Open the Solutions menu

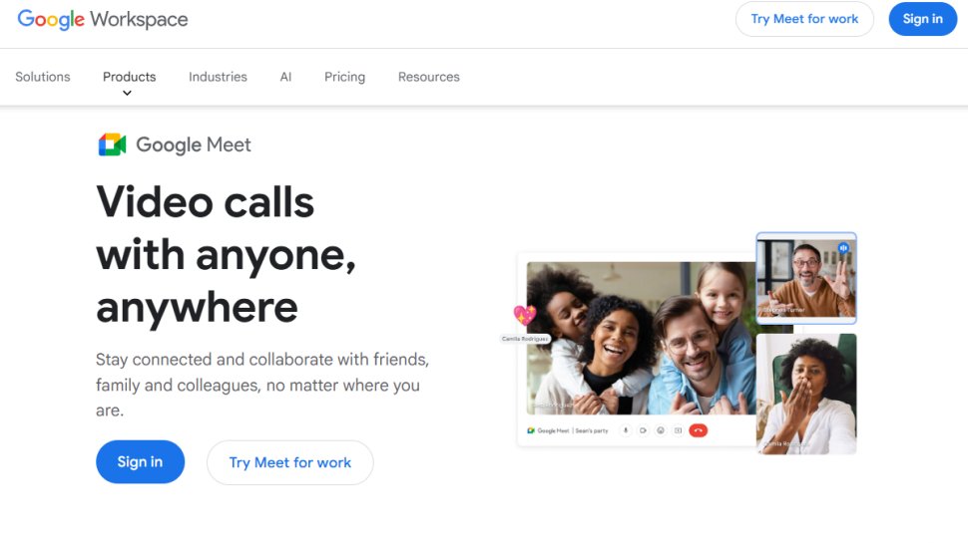pyautogui.click(x=43, y=77)
